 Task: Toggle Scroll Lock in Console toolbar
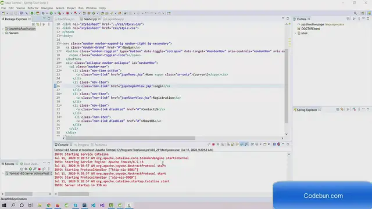pos(233,145)
